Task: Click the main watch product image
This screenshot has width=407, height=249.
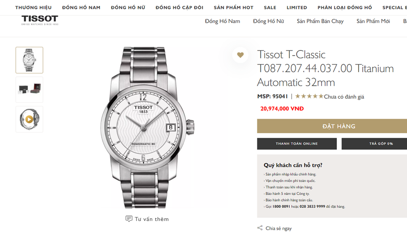Action: click(147, 128)
